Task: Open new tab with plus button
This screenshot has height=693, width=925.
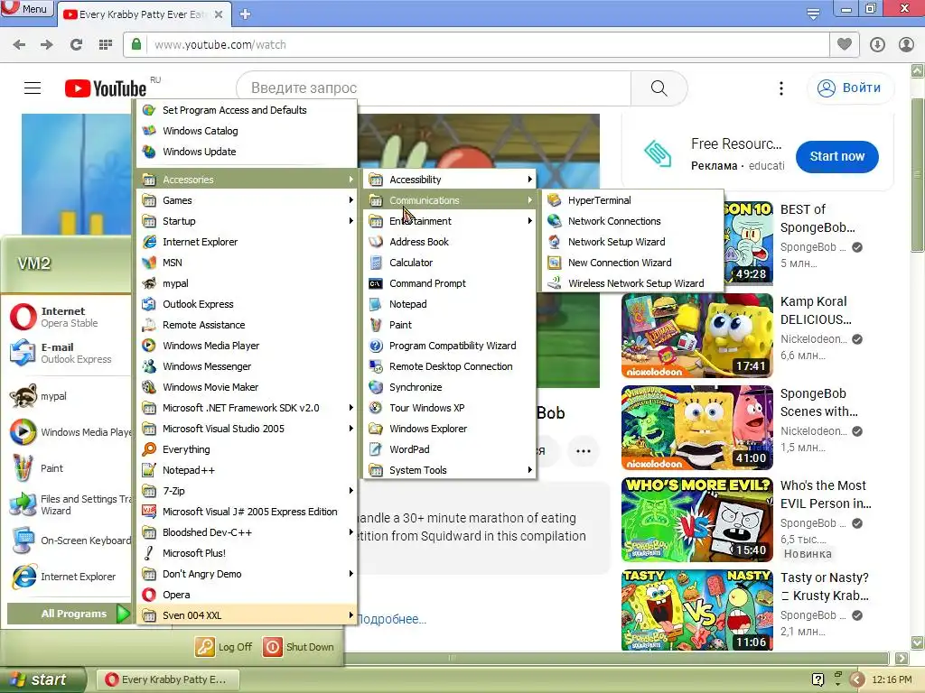Action: [246, 14]
